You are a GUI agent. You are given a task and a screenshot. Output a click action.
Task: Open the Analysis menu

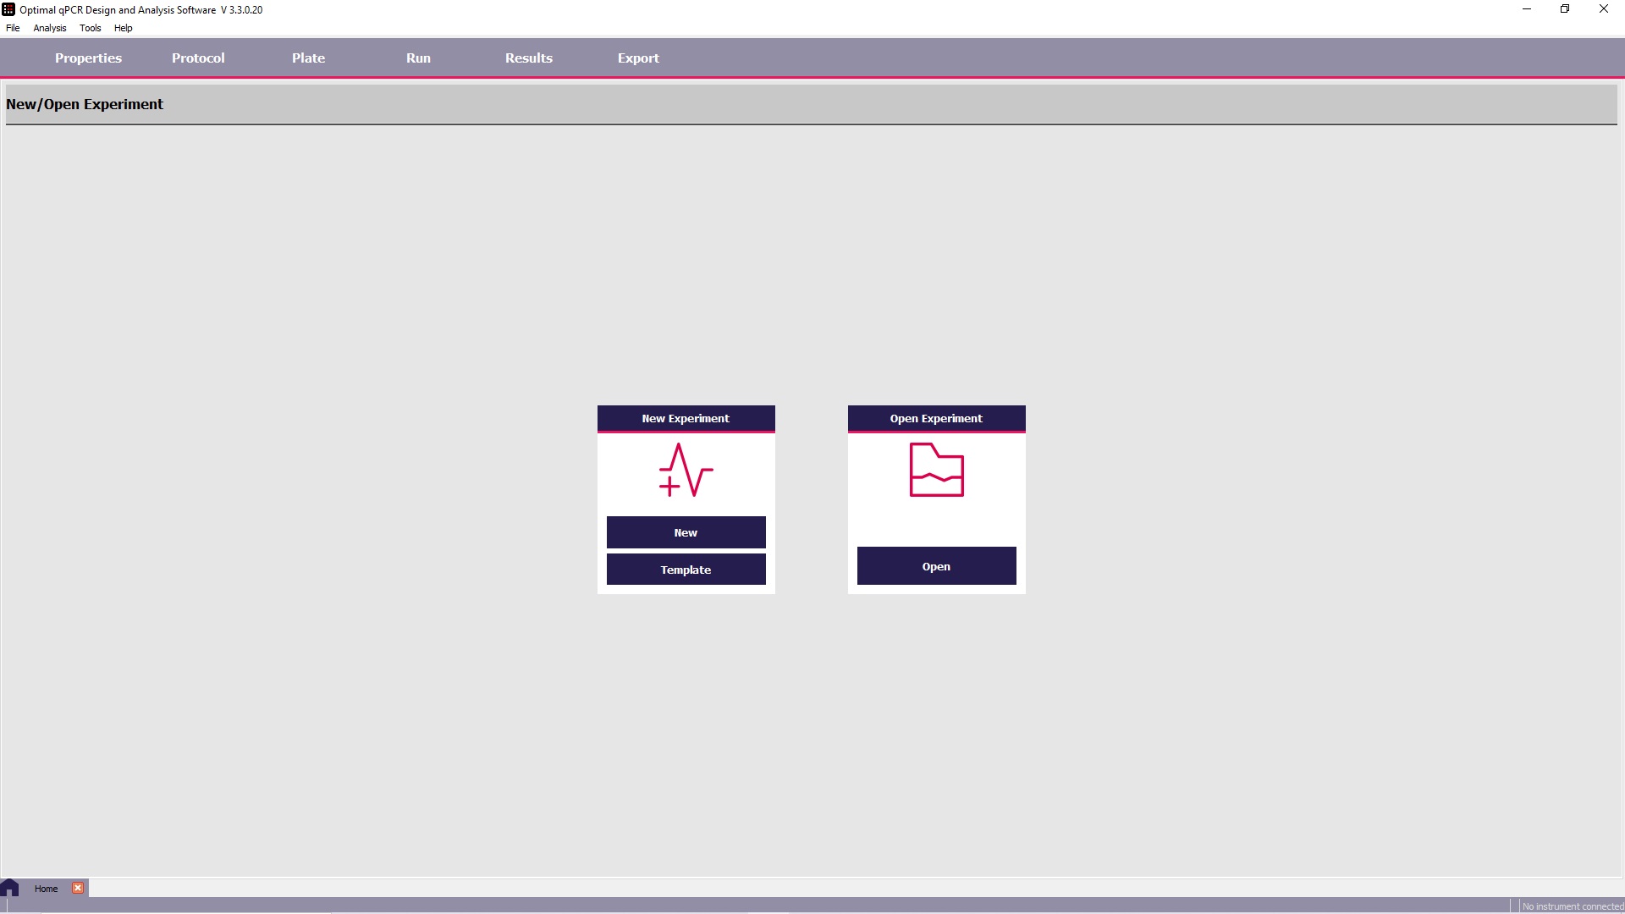[48, 28]
